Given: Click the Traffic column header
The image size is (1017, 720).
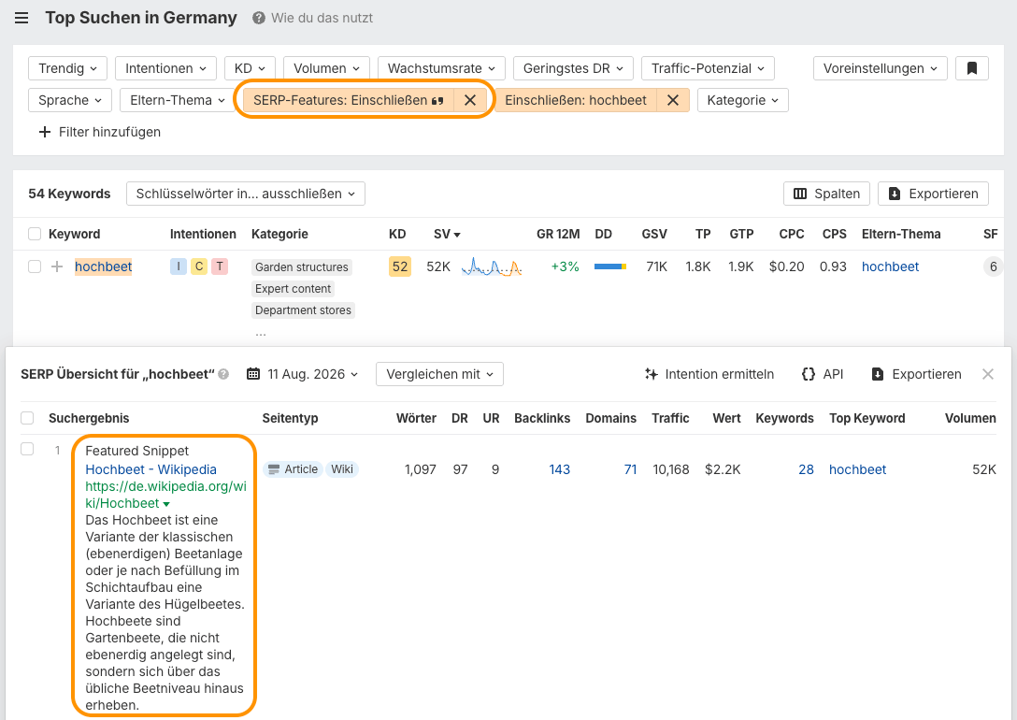Looking at the screenshot, I should 670,418.
